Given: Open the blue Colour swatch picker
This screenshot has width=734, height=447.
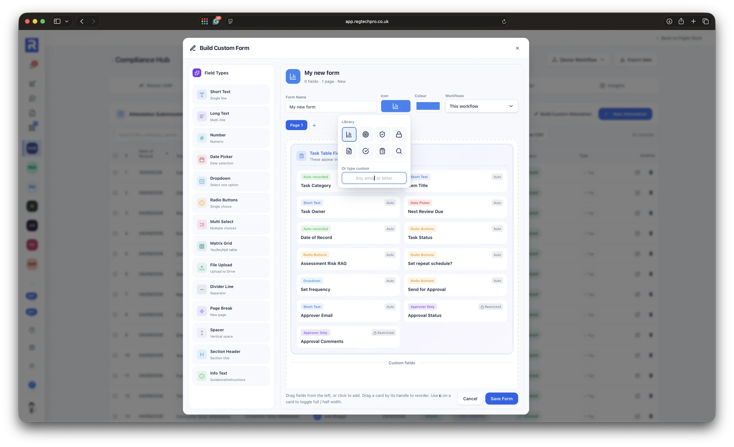Looking at the screenshot, I should (428, 106).
